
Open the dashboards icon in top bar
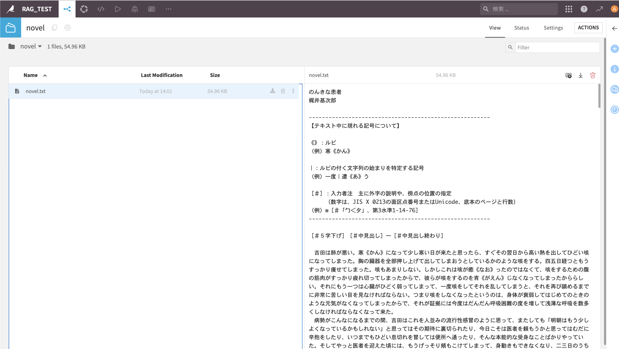[152, 9]
